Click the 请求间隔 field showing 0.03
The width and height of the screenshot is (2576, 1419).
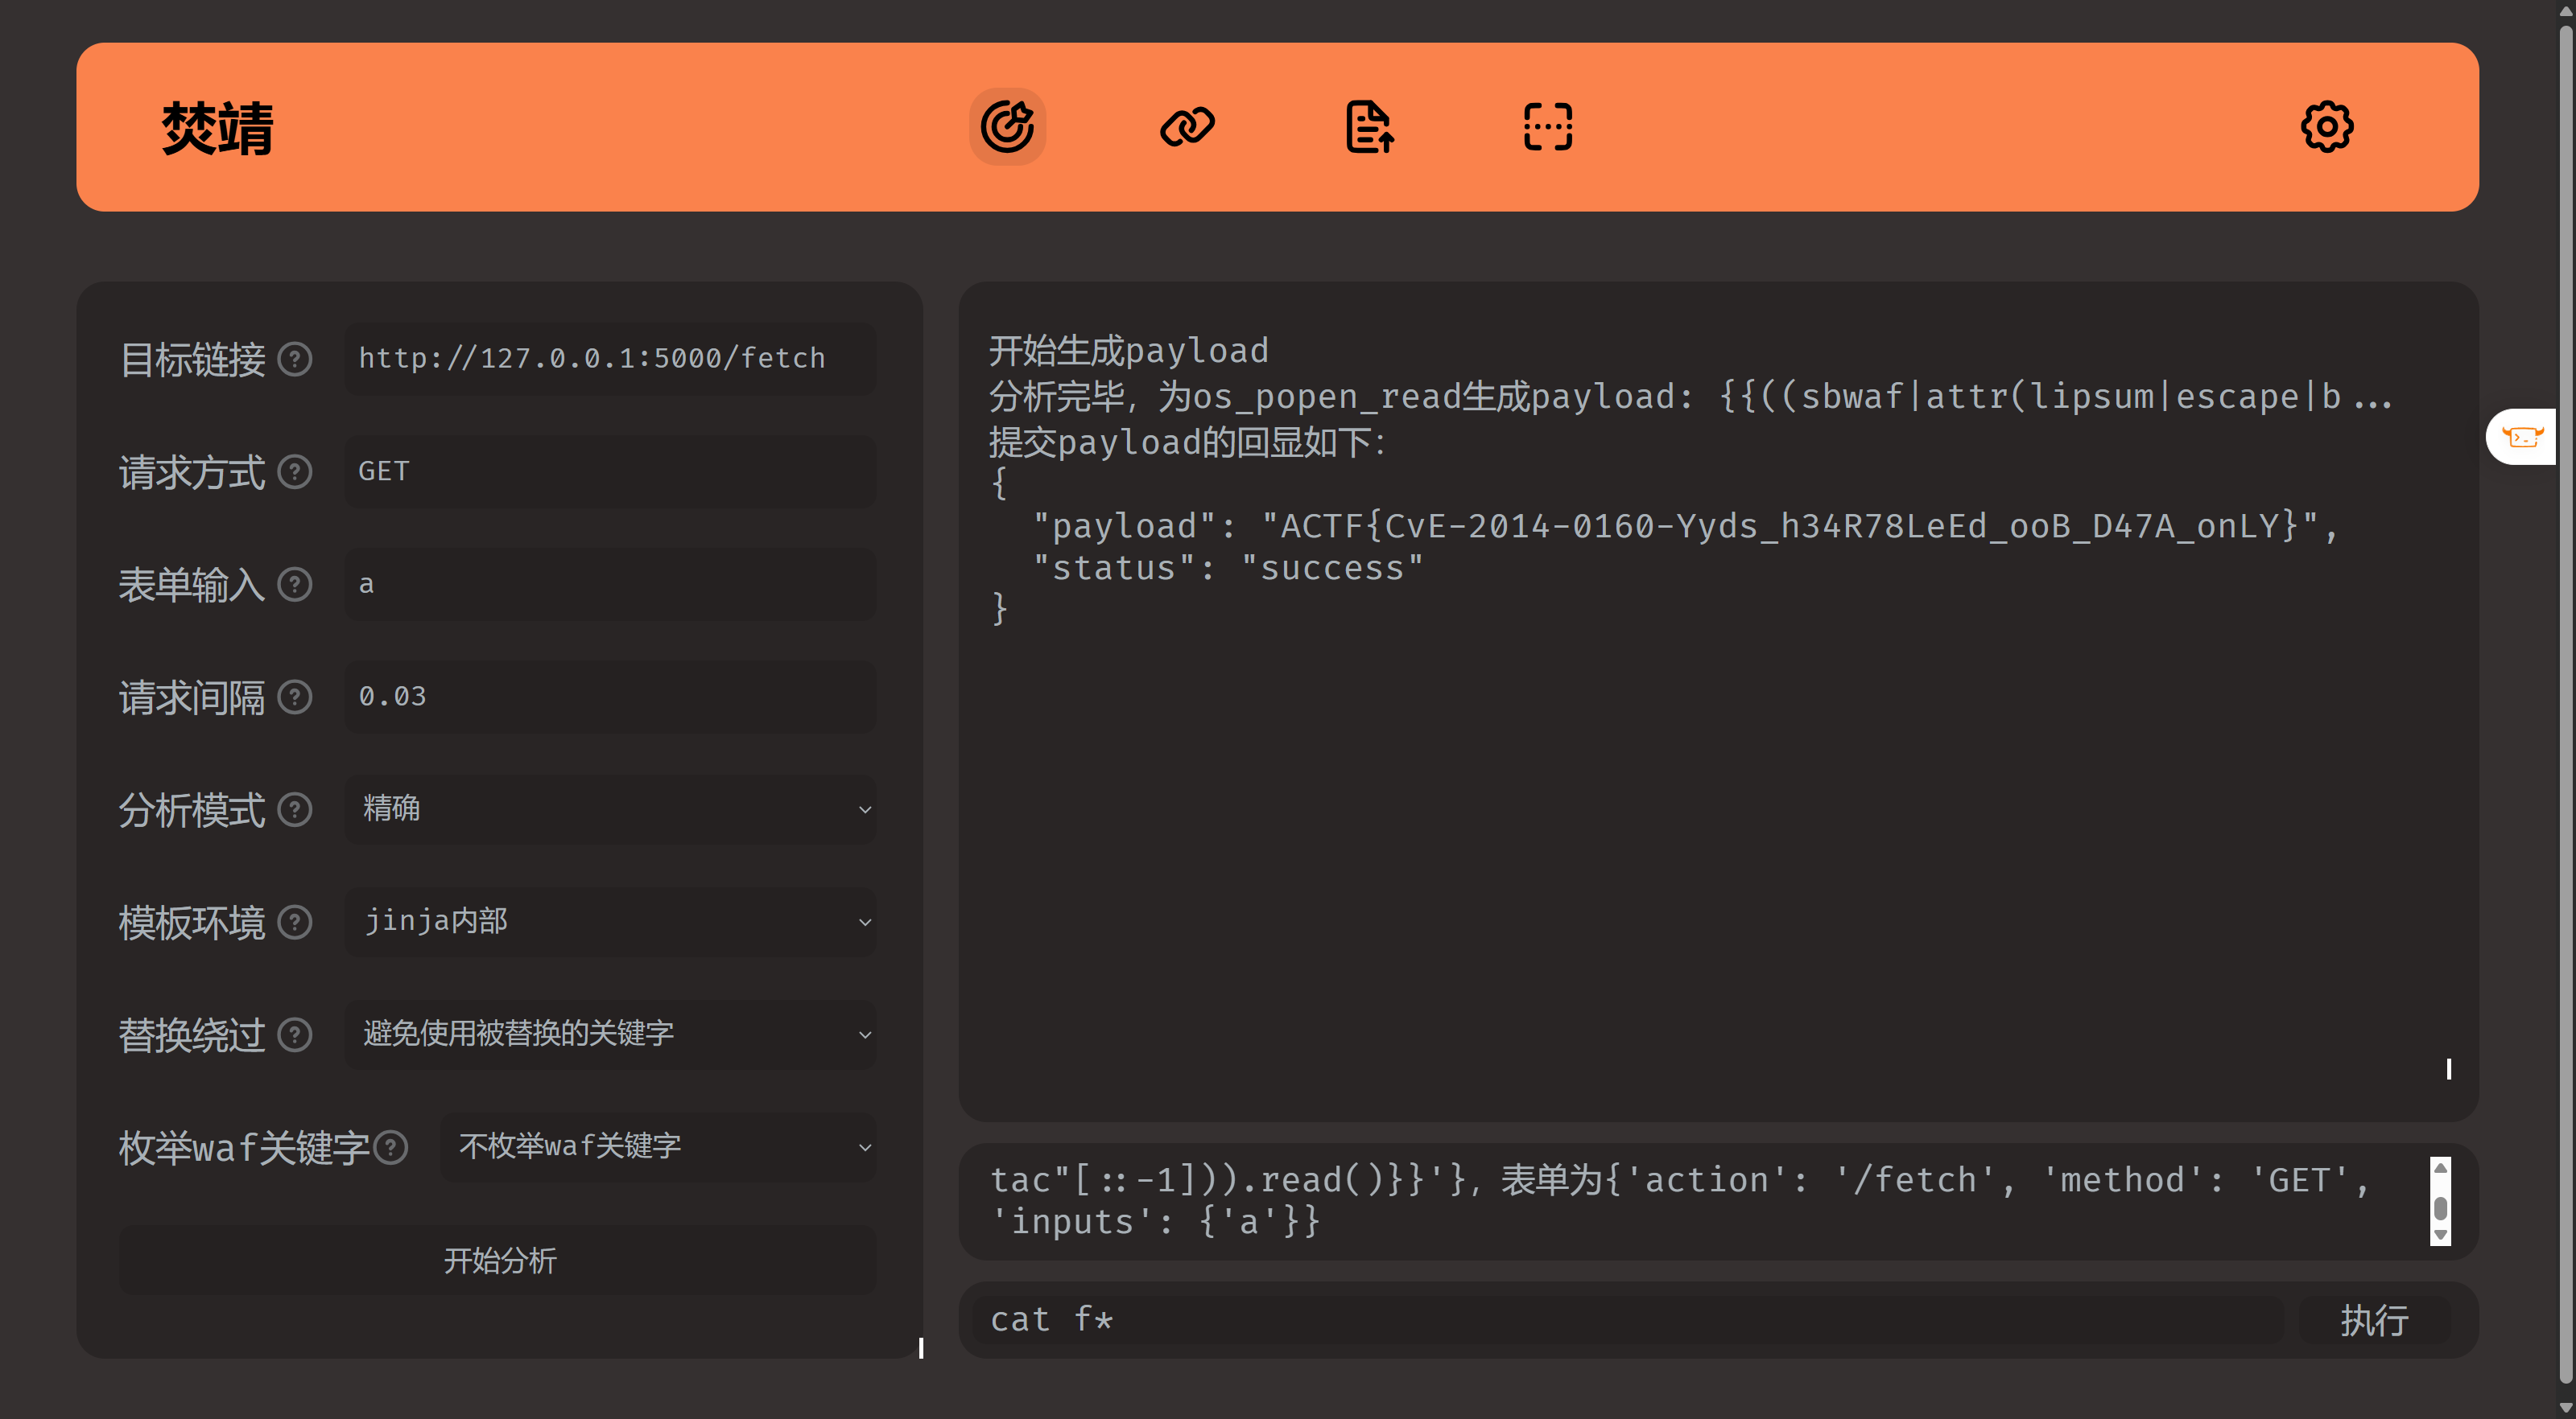(x=610, y=697)
